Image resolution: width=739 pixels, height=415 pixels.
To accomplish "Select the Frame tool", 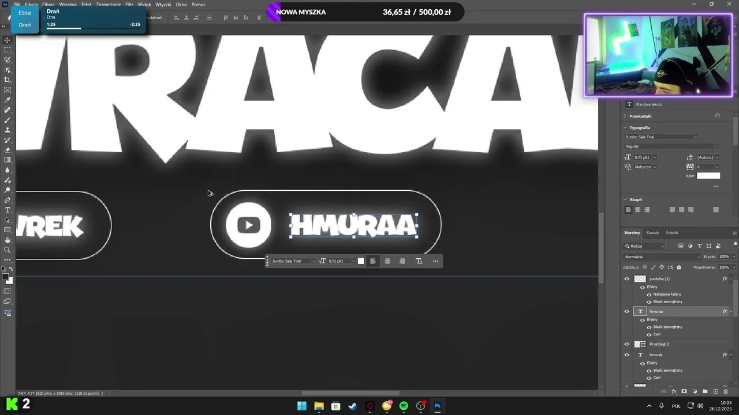I will click(8, 90).
